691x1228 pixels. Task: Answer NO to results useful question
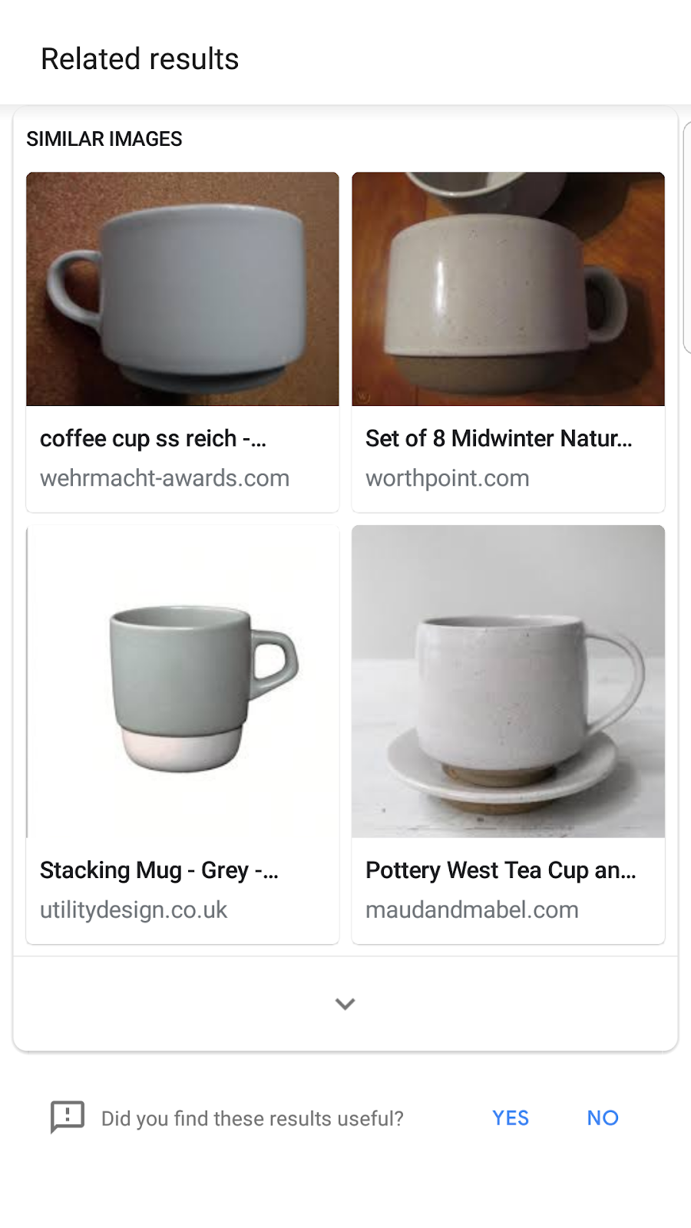(603, 1117)
